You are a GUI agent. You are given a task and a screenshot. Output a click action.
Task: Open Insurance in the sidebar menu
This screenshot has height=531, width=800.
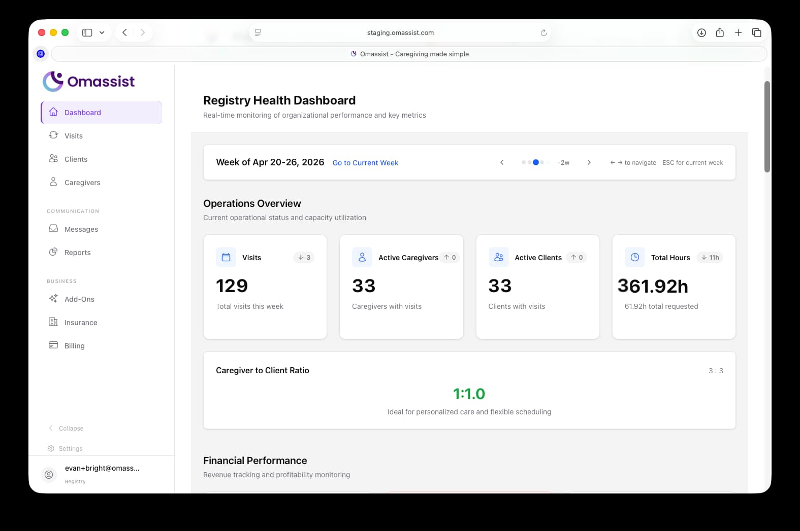[102, 322]
